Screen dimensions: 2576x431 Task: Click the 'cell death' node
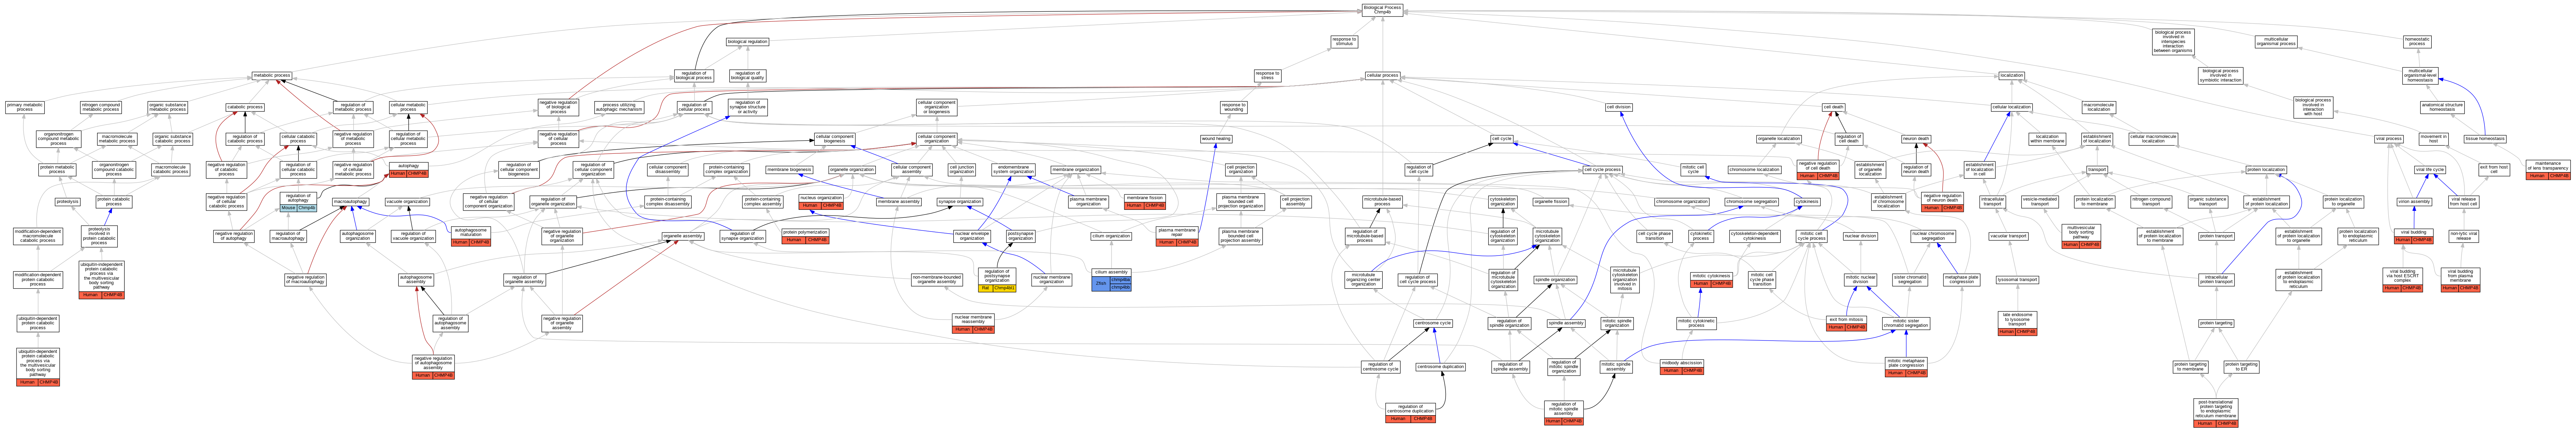[x=1833, y=107]
